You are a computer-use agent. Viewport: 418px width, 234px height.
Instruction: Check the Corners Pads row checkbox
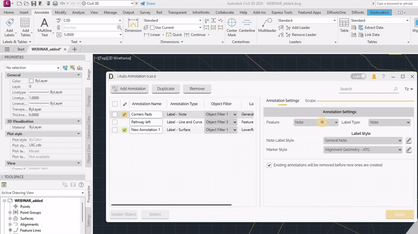pos(115,115)
